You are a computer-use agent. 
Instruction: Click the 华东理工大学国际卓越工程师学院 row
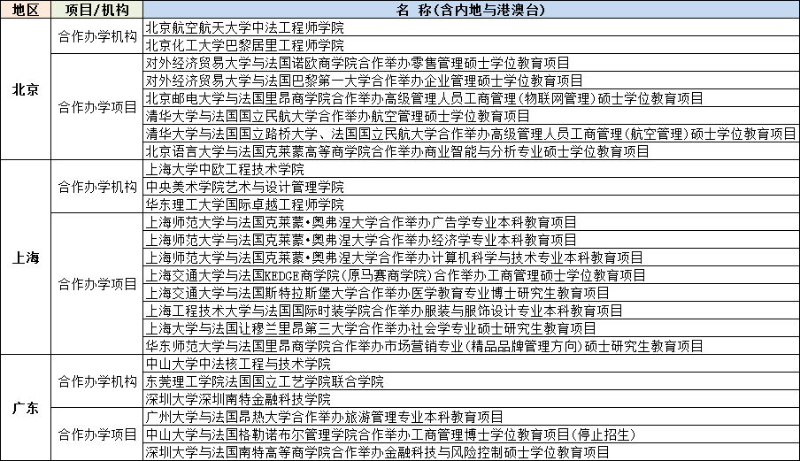(471, 204)
